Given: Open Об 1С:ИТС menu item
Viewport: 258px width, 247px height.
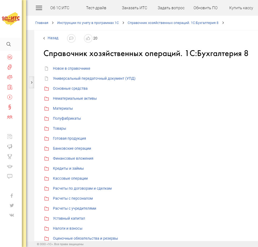Looking at the screenshot, I should (x=60, y=8).
